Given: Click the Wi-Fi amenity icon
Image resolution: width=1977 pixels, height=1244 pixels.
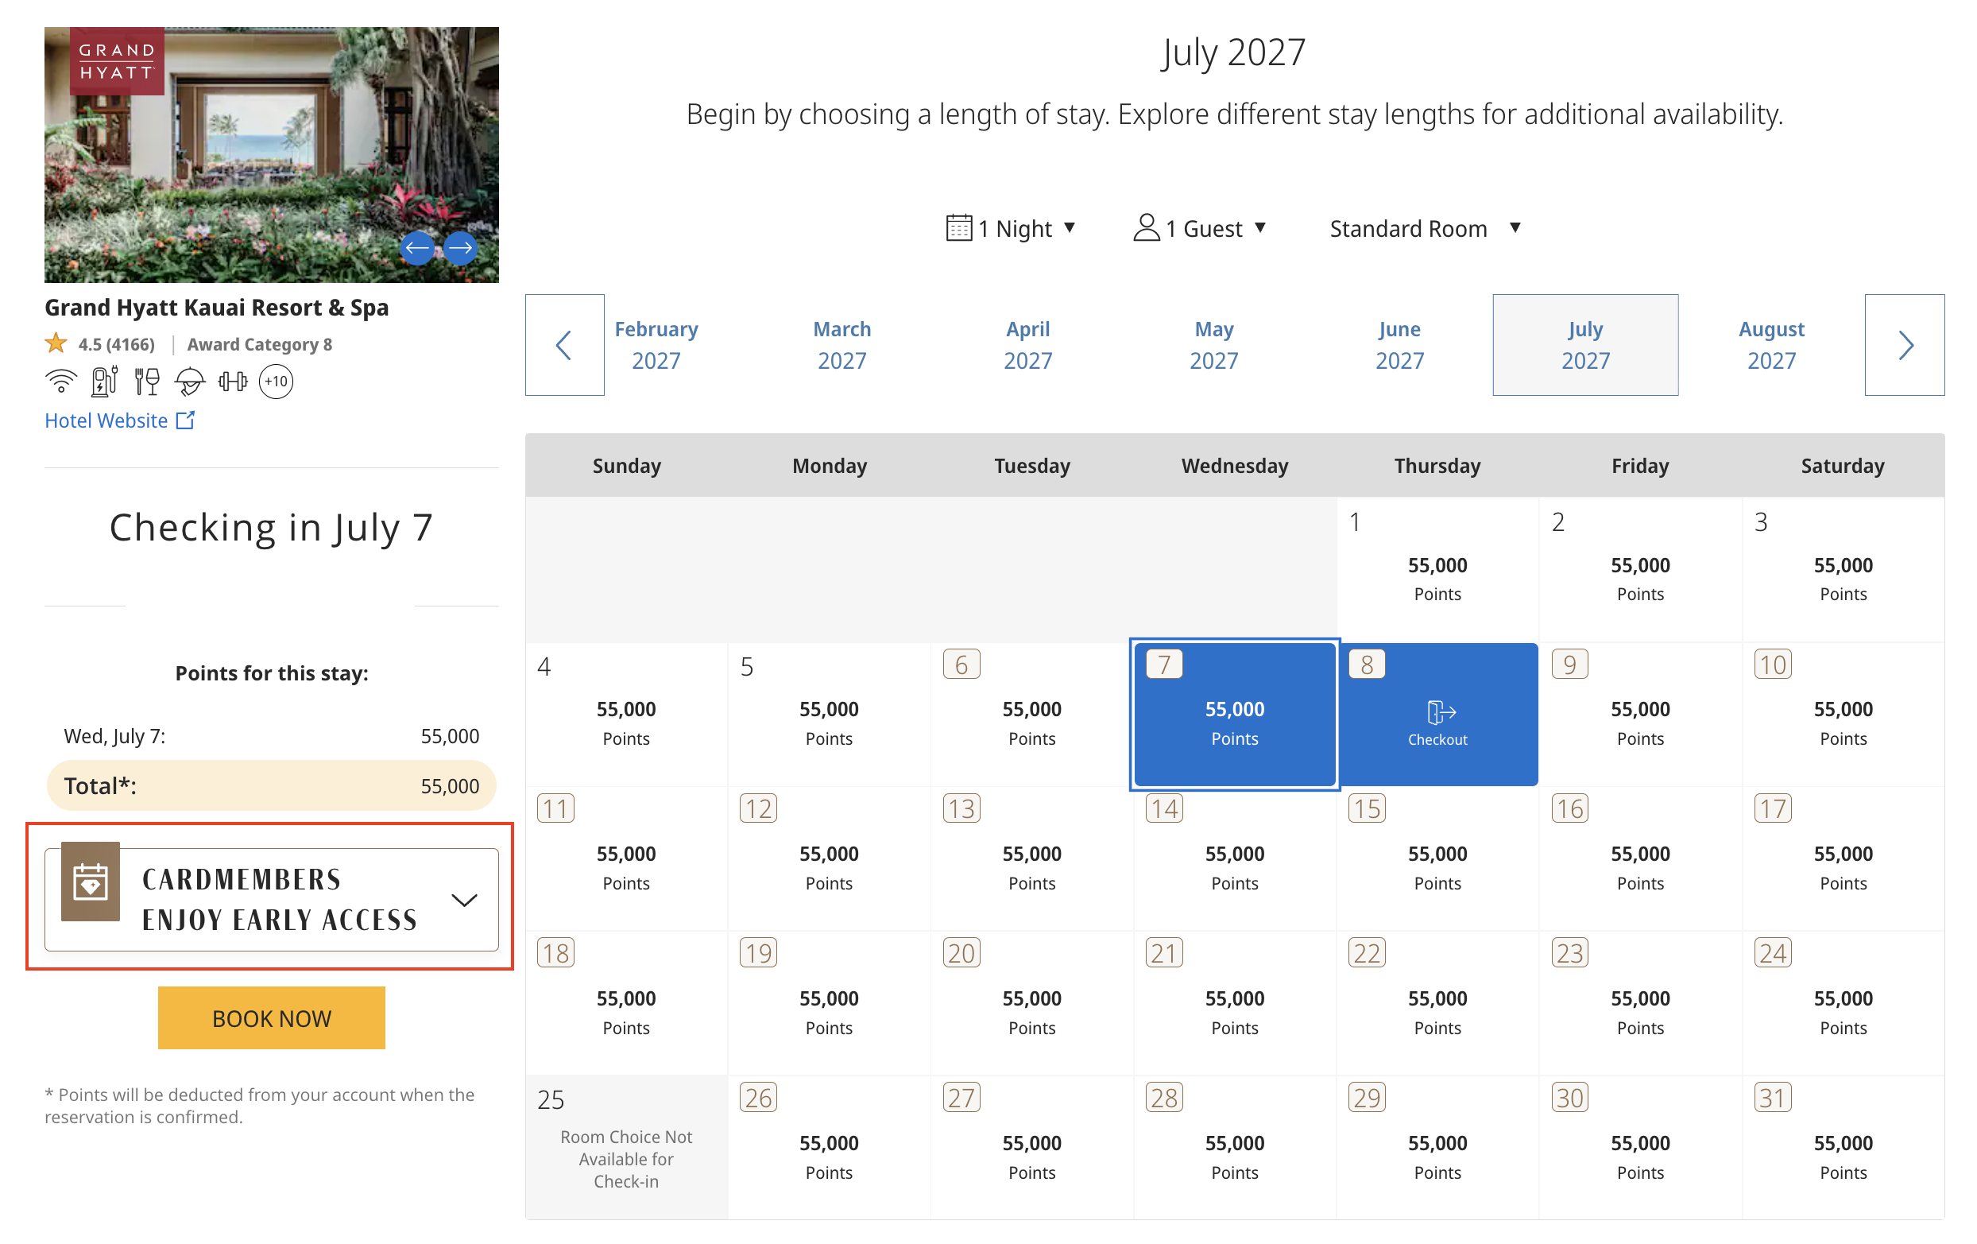Looking at the screenshot, I should coord(60,381).
